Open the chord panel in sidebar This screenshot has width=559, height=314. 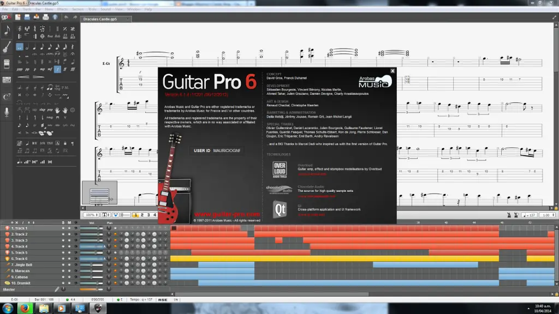click(7, 96)
